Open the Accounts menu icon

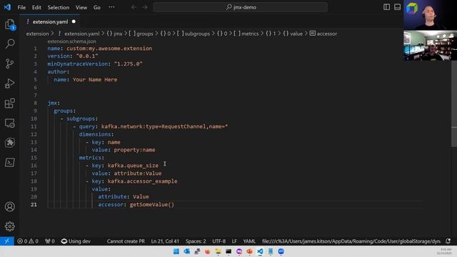9,206
